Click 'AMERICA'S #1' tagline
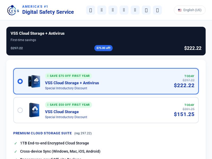Image resolution: width=212 pixels, height=159 pixels. click(x=35, y=6)
